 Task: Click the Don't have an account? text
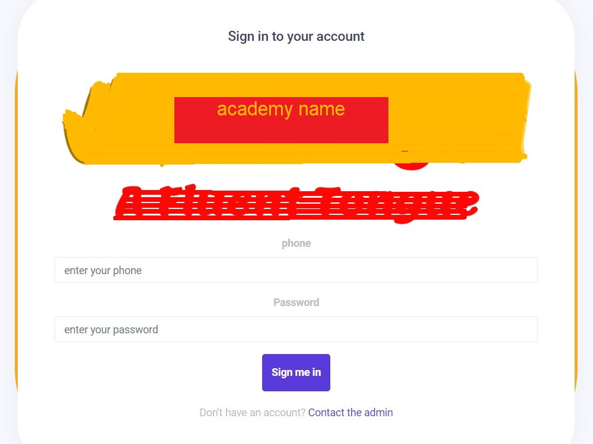[x=252, y=412]
